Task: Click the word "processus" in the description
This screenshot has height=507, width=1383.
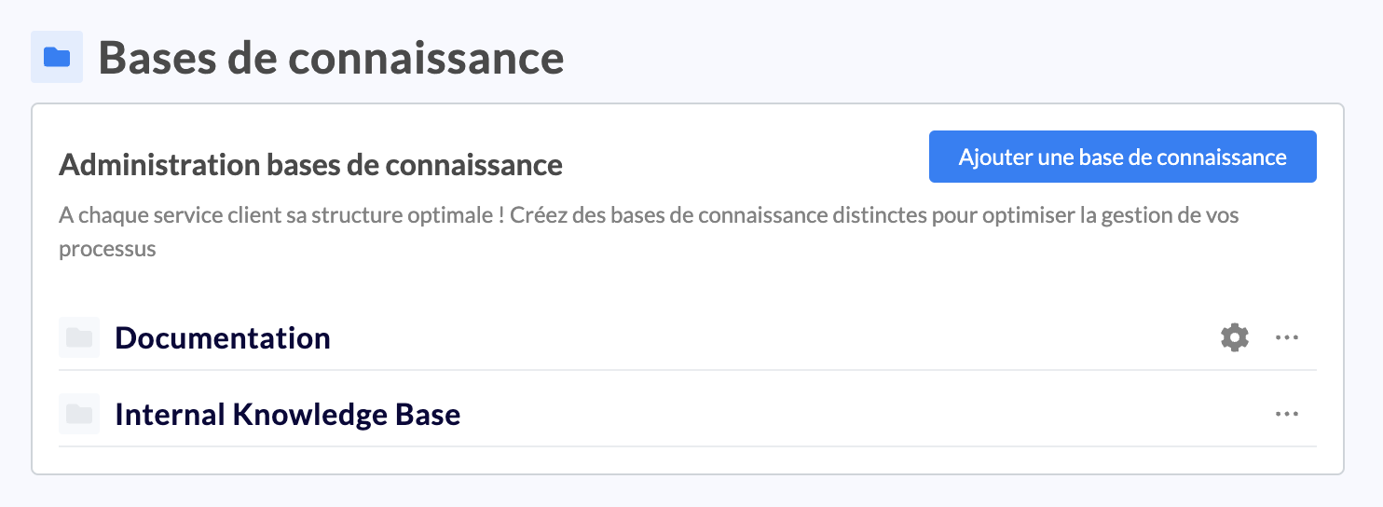Action: click(x=107, y=250)
